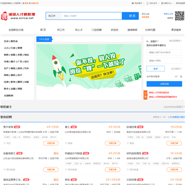Click the blue 立即注册 register button
Screen dimensions: 185x185
pyautogui.click(x=164, y=84)
